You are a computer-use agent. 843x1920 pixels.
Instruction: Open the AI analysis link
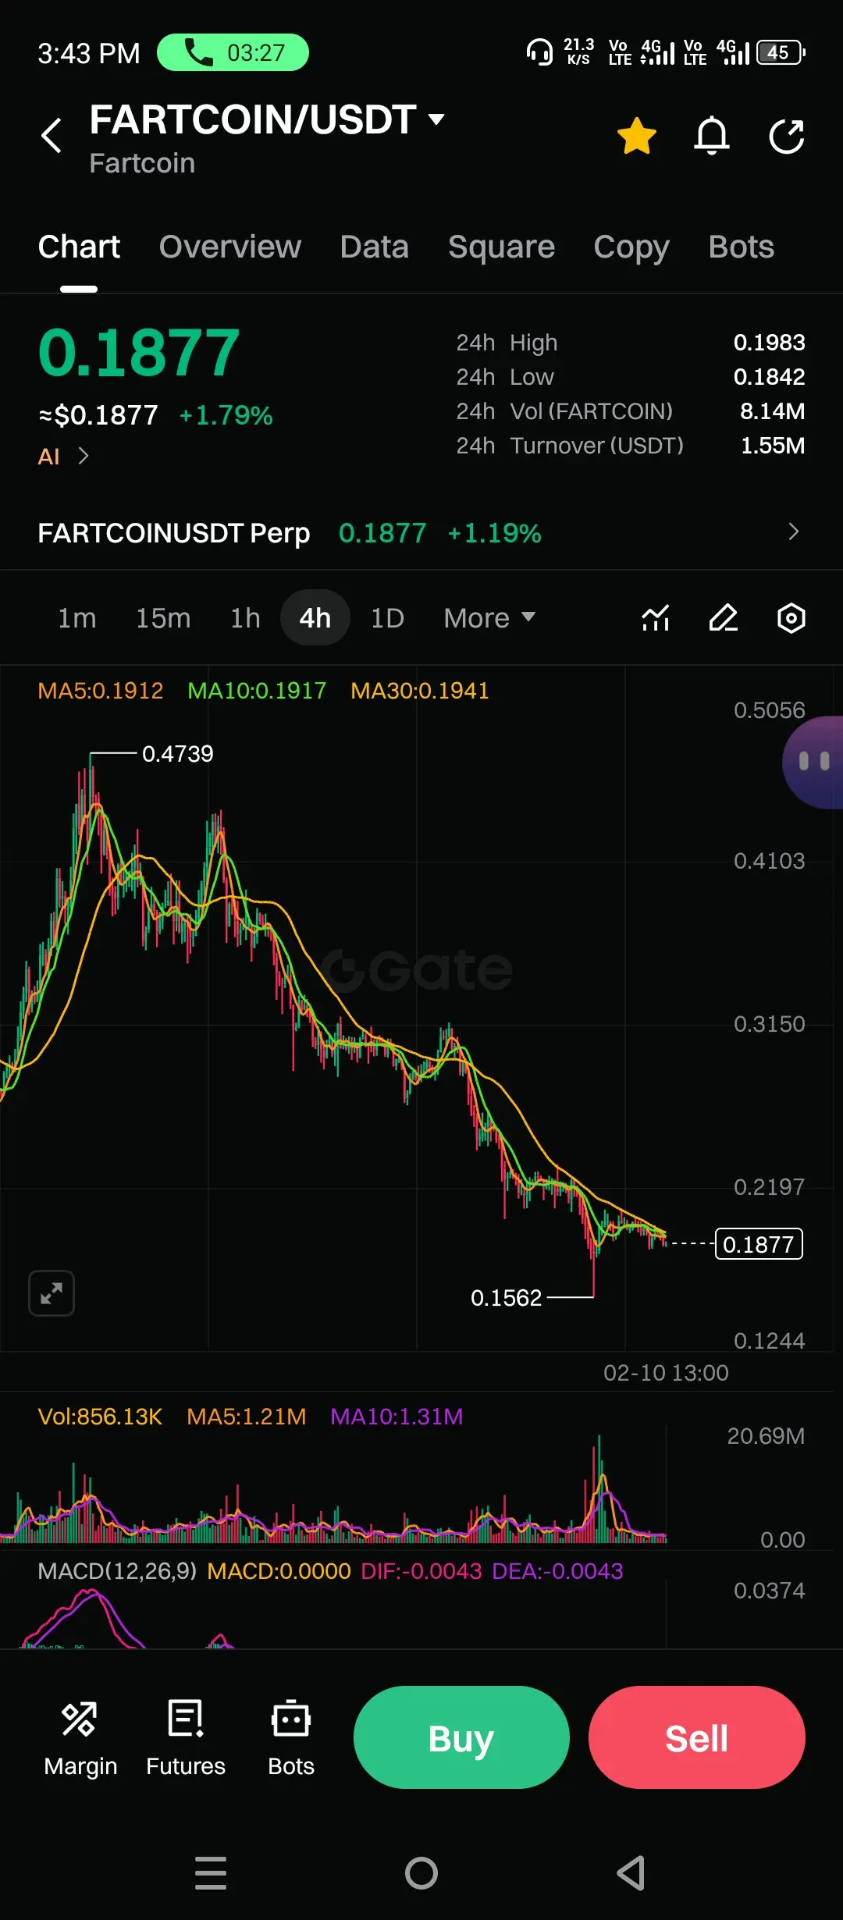pos(63,456)
